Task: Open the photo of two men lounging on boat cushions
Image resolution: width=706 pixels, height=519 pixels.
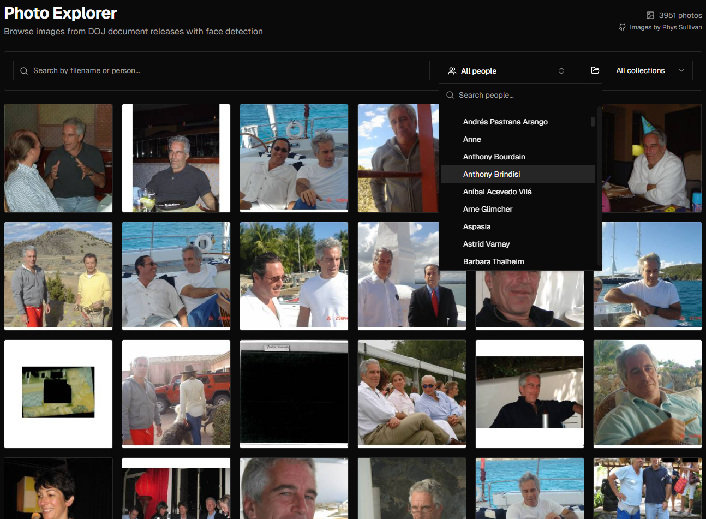Action: 176,276
